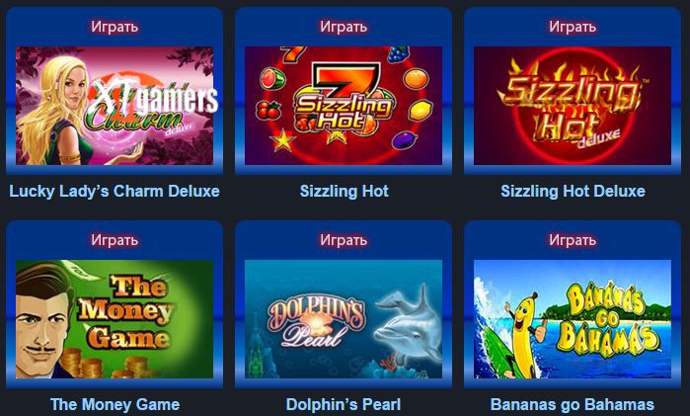Follow the Dolphin's Pearl title link
690x416 pixels.
344,404
